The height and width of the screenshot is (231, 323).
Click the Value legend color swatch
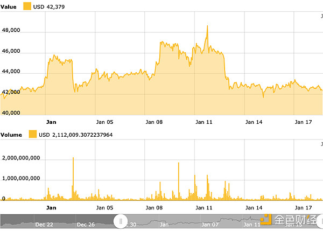pyautogui.click(x=27, y=7)
